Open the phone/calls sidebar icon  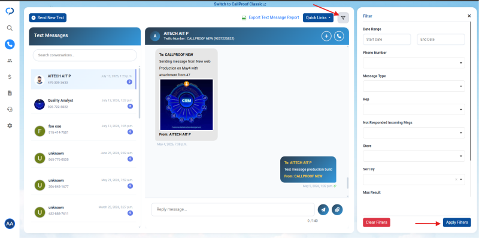tap(10, 44)
